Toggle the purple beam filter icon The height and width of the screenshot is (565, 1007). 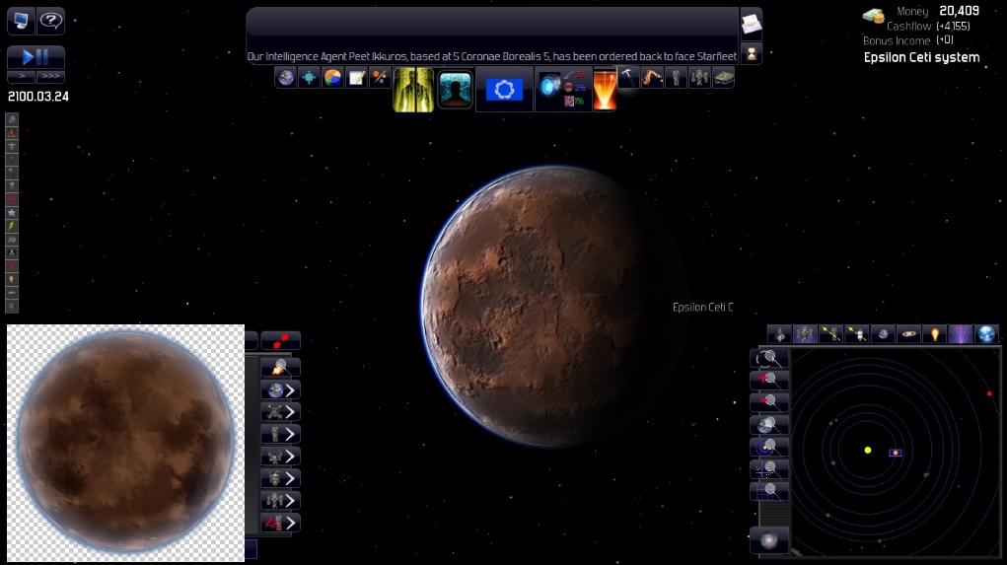[x=960, y=334]
